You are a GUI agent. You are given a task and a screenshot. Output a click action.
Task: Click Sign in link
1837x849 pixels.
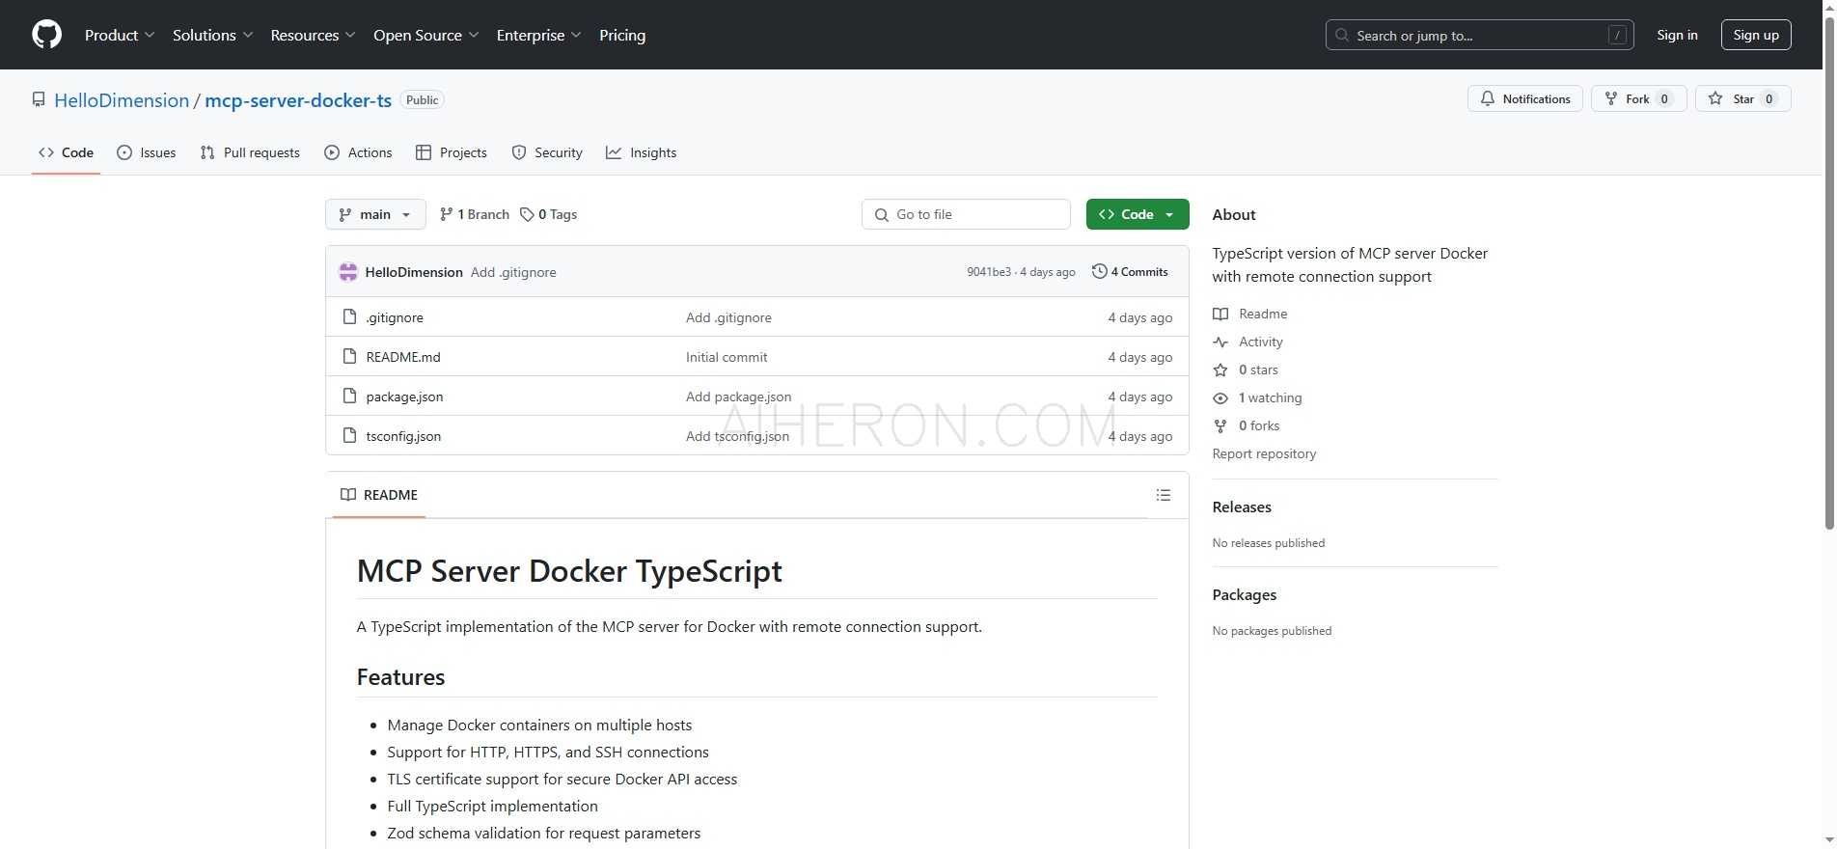point(1677,35)
